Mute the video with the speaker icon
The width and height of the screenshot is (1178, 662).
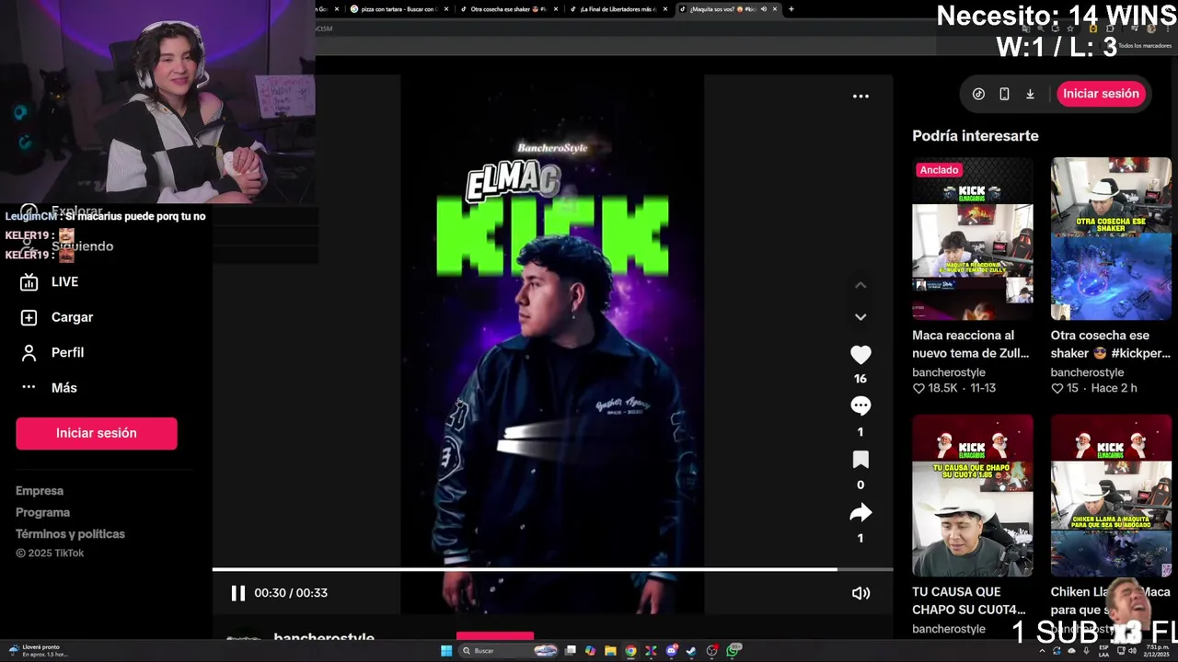tap(860, 593)
